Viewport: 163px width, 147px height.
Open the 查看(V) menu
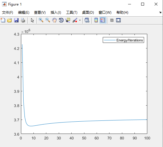tap(40, 13)
